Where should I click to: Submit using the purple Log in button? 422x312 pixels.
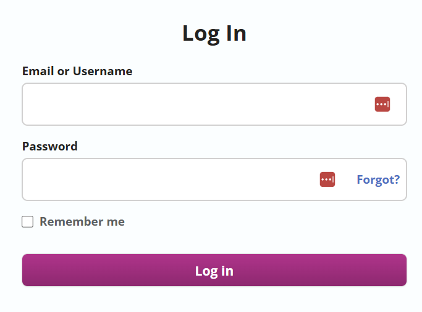(x=214, y=270)
